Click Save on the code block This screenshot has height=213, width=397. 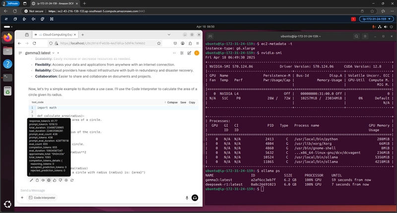pos(183,103)
